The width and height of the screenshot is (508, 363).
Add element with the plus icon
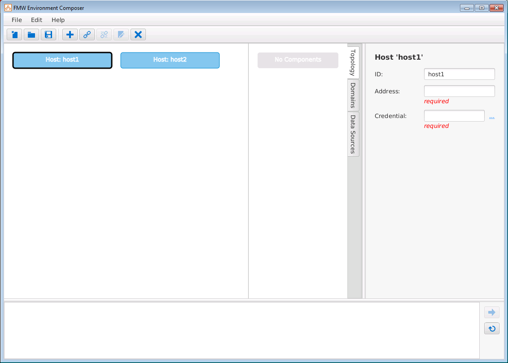tap(70, 35)
